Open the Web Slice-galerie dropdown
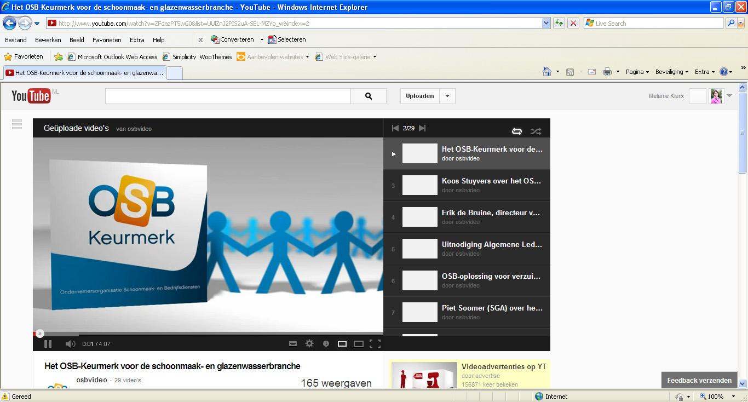Image resolution: width=748 pixels, height=402 pixels. [x=346, y=57]
